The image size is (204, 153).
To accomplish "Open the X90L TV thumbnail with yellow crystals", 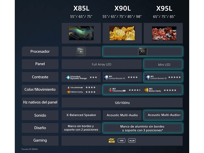I will coord(122,33).
